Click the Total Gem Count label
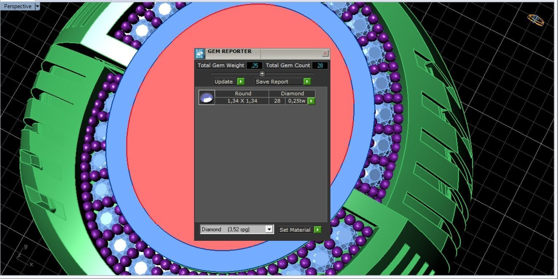 [288, 65]
